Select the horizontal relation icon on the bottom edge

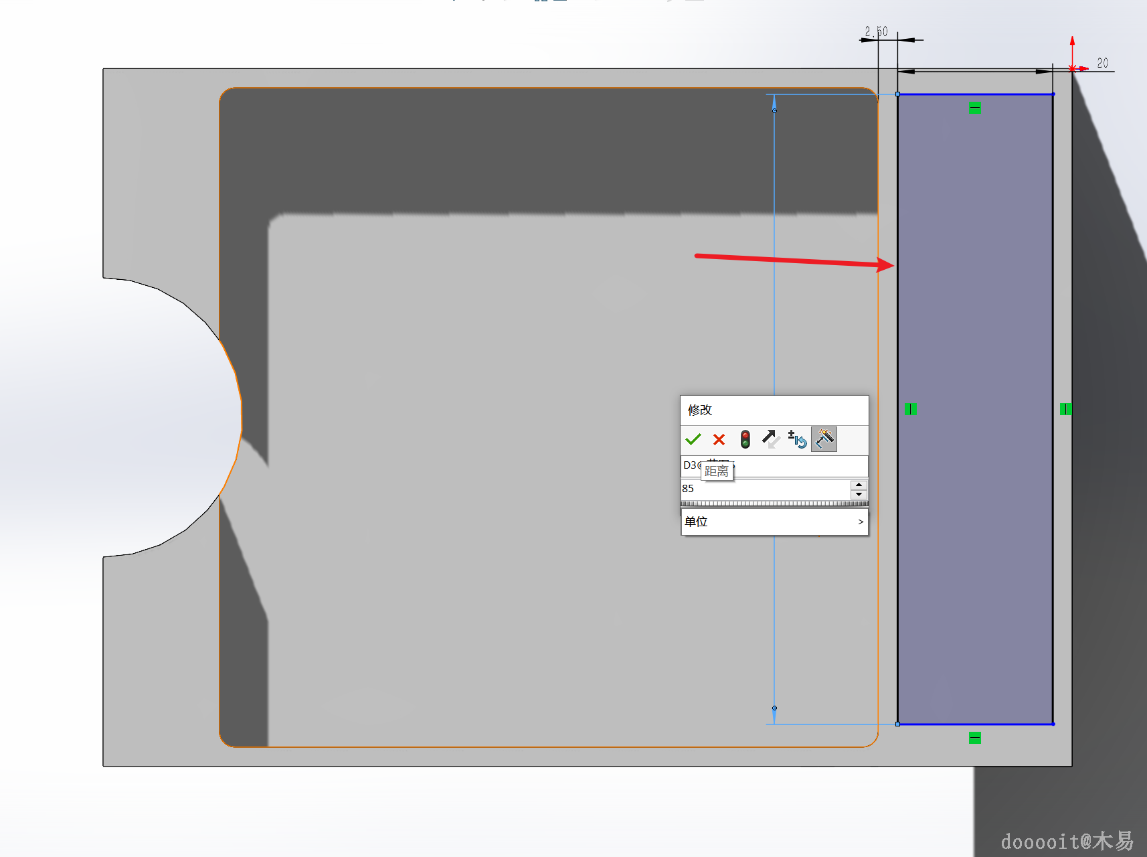click(x=975, y=738)
